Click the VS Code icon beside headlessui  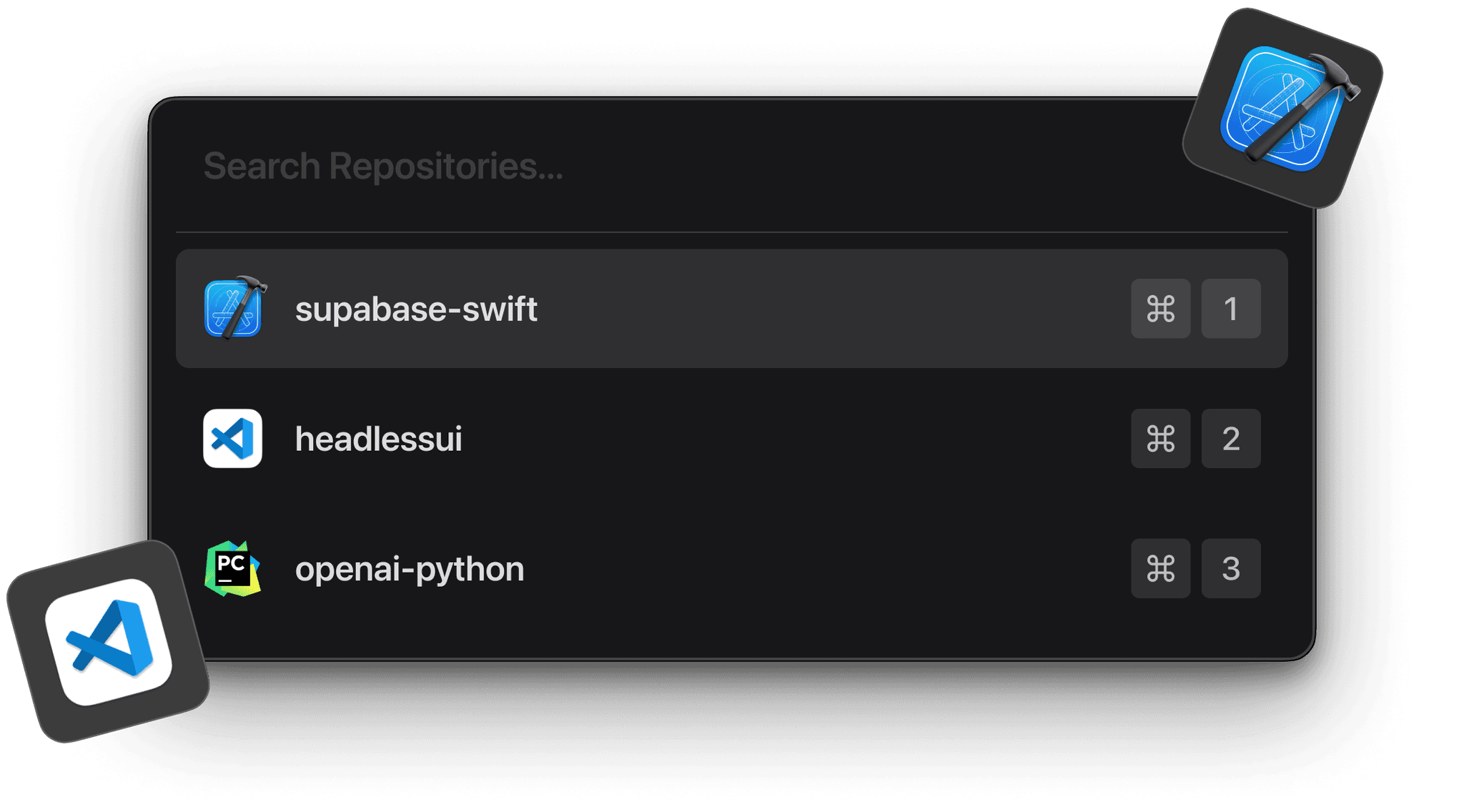(x=232, y=439)
